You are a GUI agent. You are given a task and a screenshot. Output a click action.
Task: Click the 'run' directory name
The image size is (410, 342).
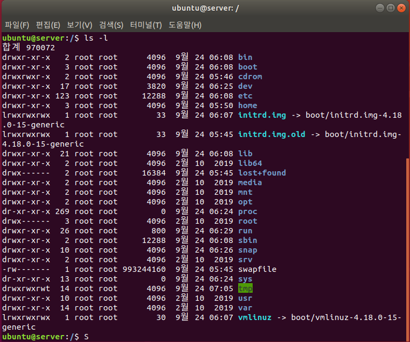[245, 231]
